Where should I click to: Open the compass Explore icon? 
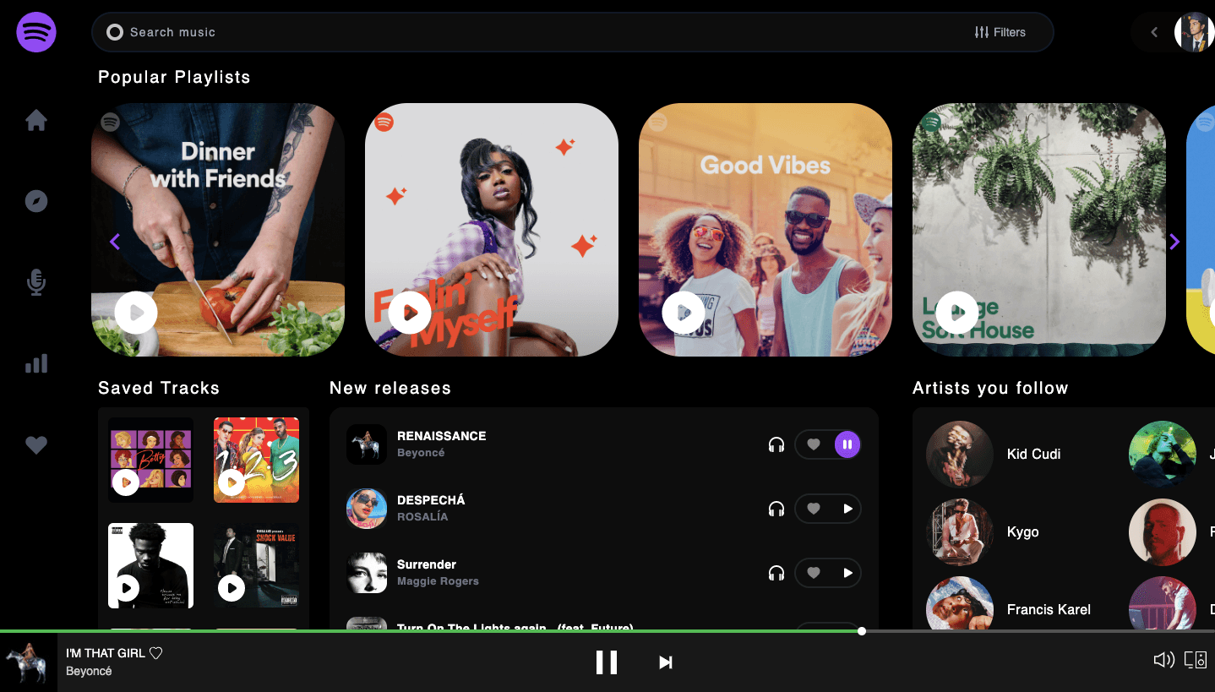pos(36,201)
